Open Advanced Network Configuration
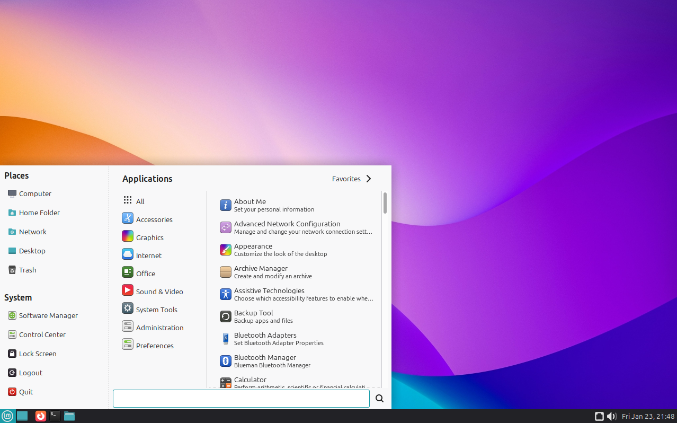677x423 pixels. coord(287,227)
